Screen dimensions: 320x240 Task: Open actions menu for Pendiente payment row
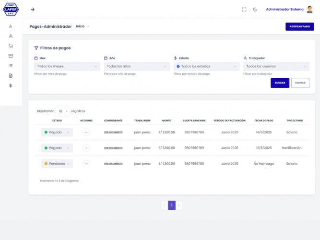pyautogui.click(x=86, y=164)
